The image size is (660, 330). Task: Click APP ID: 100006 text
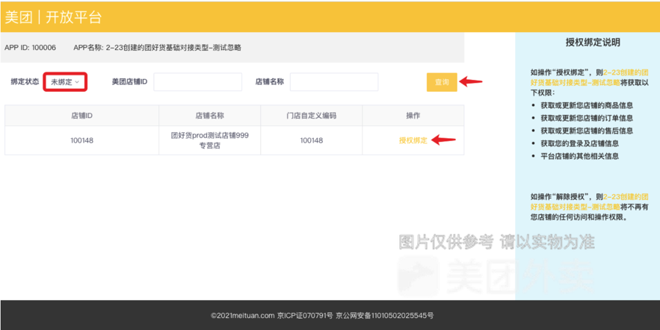[31, 48]
